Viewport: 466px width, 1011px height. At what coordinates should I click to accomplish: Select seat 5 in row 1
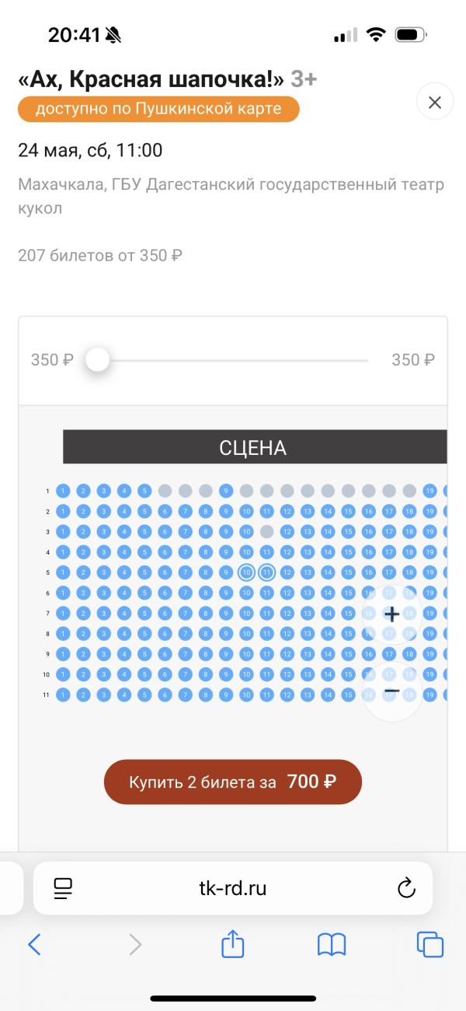(x=144, y=491)
